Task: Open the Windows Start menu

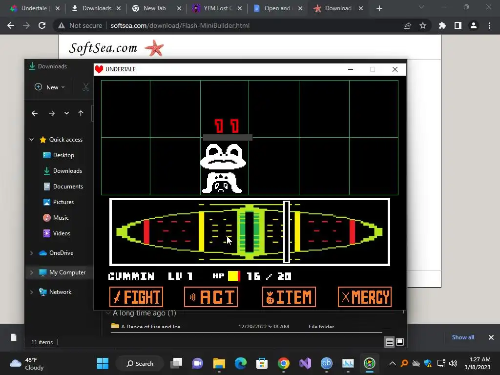Action: tap(103, 363)
